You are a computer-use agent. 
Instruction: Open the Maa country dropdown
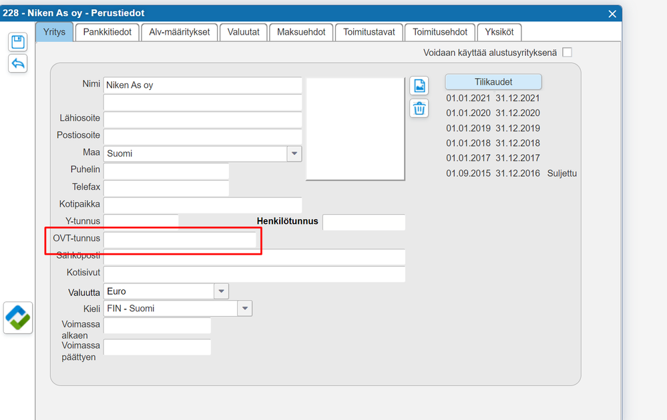(x=294, y=153)
